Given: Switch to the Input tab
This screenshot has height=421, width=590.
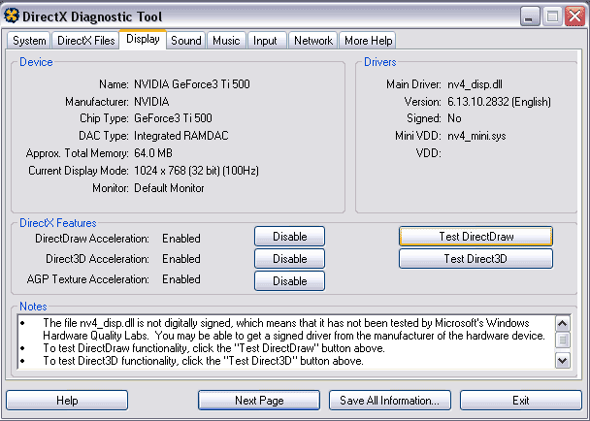Looking at the screenshot, I should click(x=265, y=41).
